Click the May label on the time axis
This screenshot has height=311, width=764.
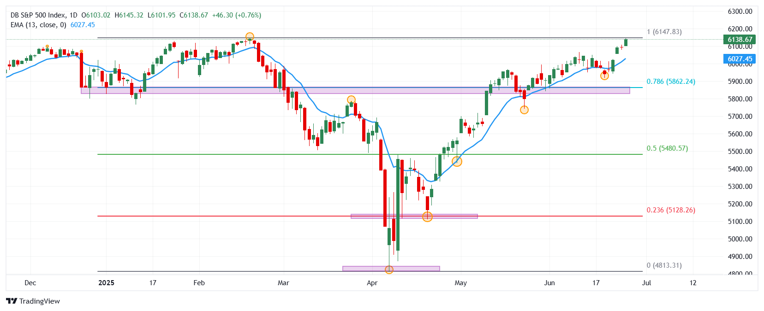click(x=460, y=283)
